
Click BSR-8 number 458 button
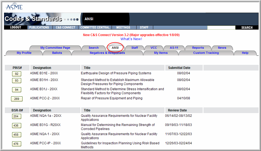tap(17, 135)
